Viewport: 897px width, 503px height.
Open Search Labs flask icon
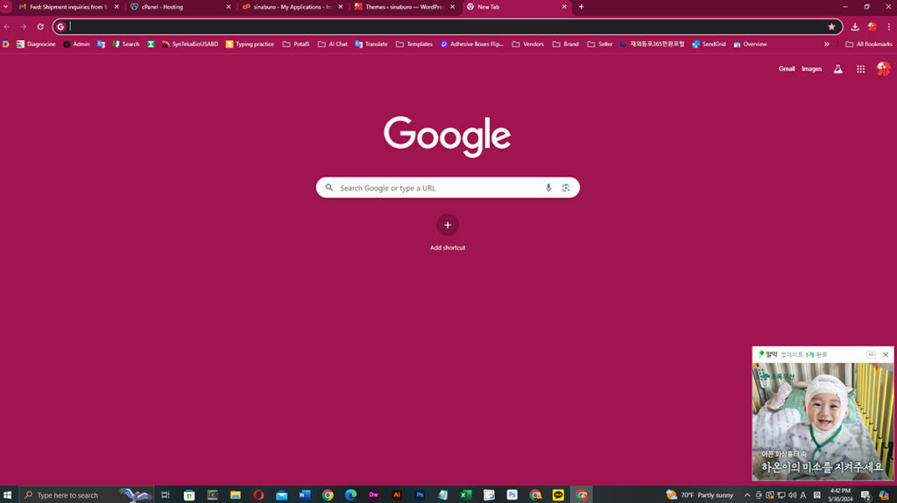coord(837,69)
